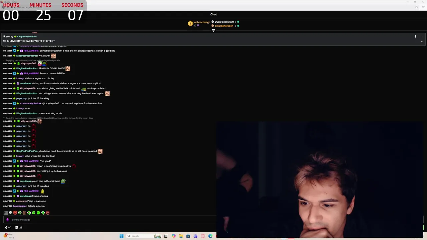Screen dimensions: 427x240
Task: Pick the round green Kick-logo quick emote
Action: pos(38,213)
